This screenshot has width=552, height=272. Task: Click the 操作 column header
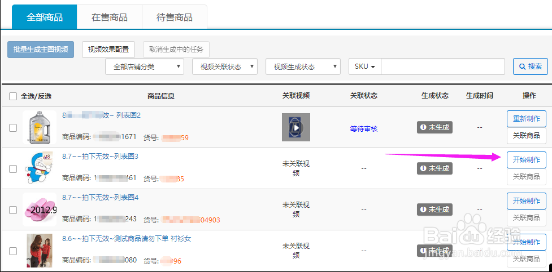(x=529, y=96)
